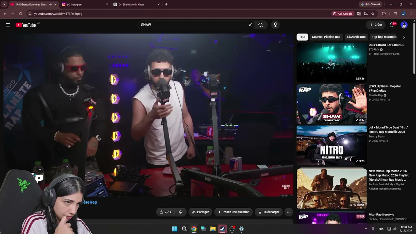This screenshot has width=416, height=234.
Task: Open Windows taskbar search
Action: [184, 229]
